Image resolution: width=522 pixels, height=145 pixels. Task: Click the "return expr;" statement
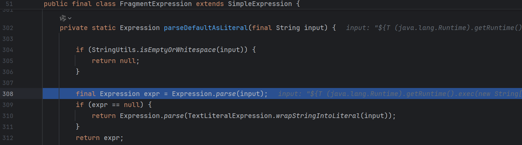tap(99, 138)
